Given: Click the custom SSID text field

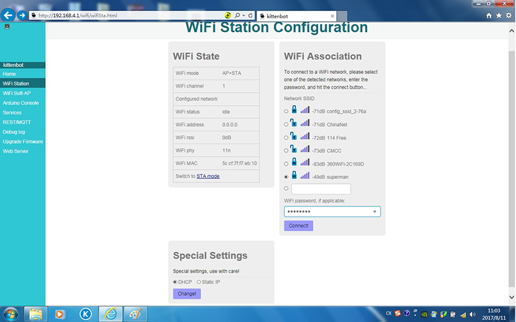Looking at the screenshot, I should (x=321, y=189).
